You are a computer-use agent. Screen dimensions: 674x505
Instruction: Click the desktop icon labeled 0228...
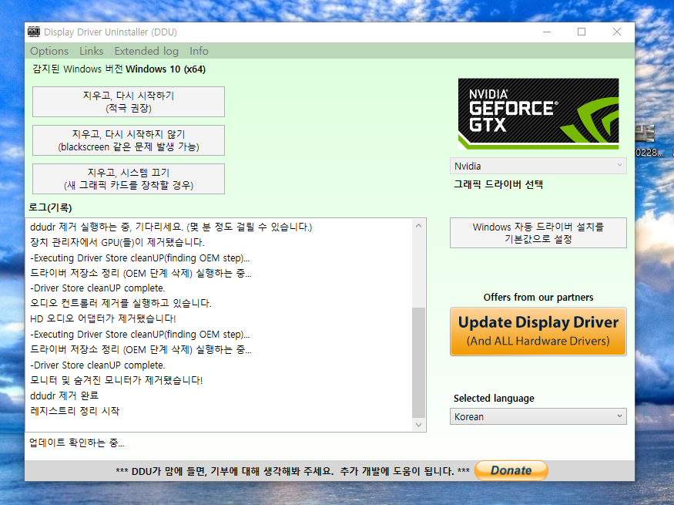(x=649, y=140)
